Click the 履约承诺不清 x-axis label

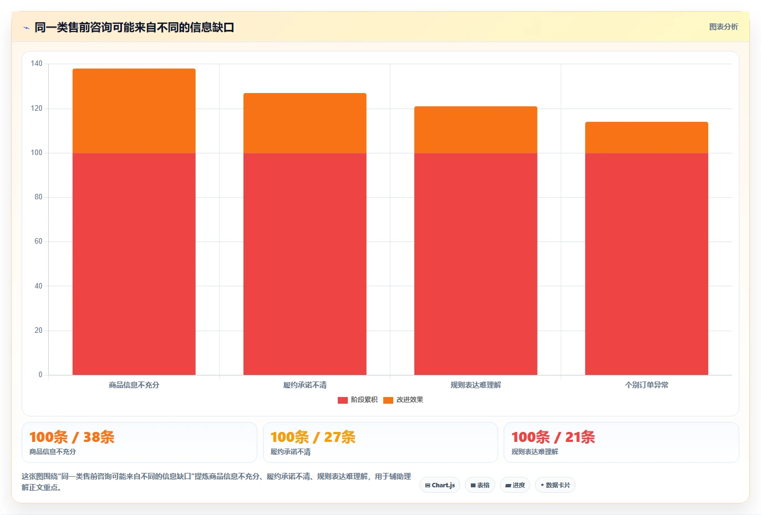click(x=305, y=385)
